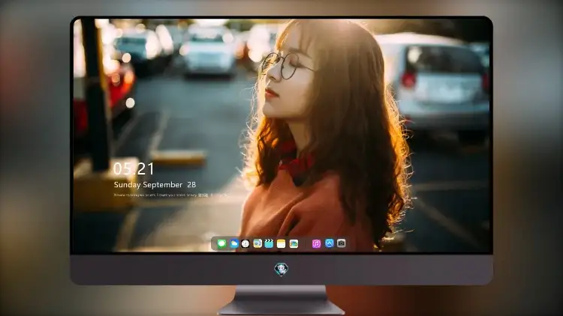
Task: Open the Photos gallery icon in dock
Action: [294, 243]
